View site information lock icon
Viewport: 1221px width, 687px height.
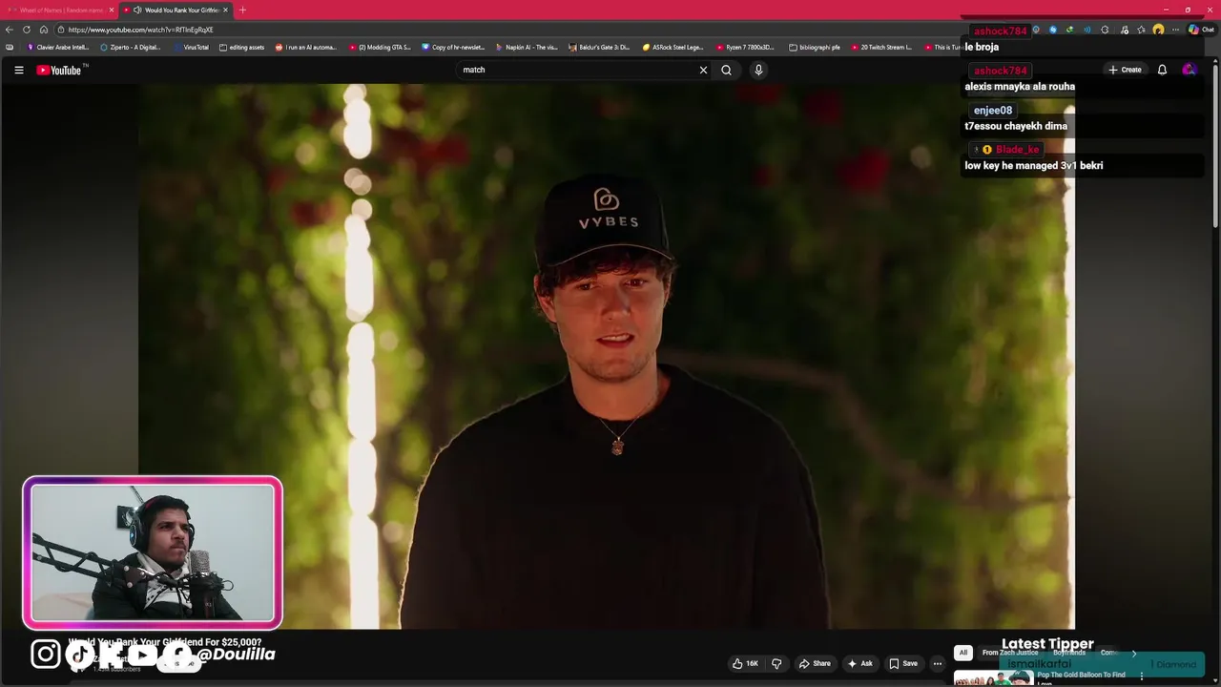click(x=60, y=30)
